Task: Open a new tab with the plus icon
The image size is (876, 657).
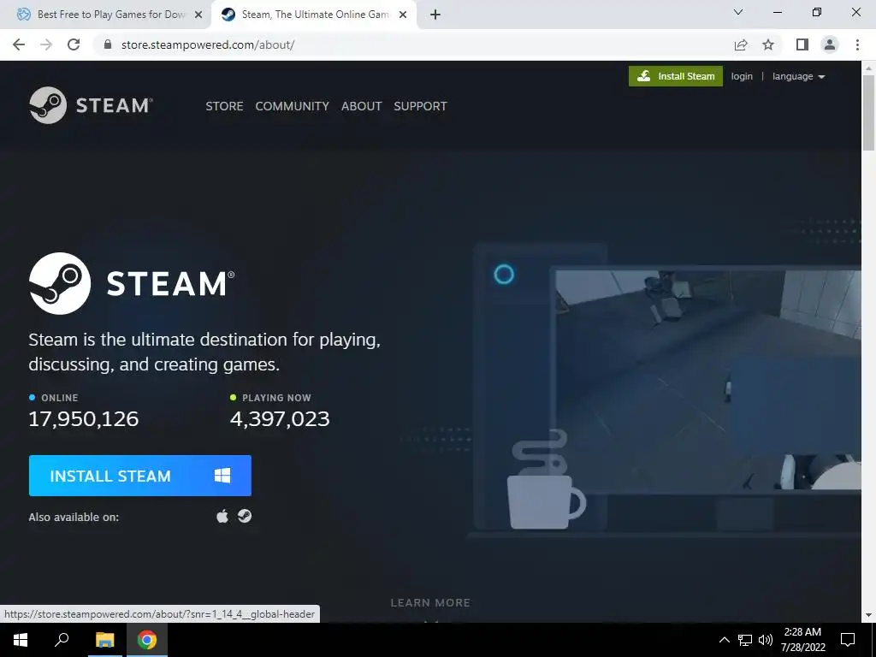Action: click(435, 15)
